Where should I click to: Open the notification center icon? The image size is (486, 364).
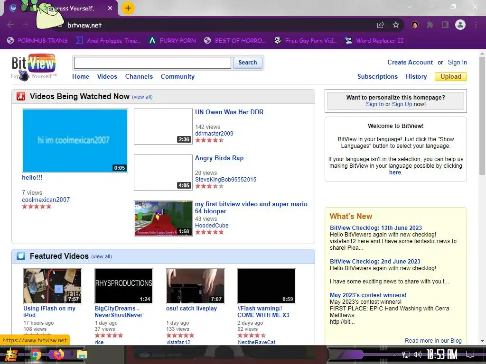(x=470, y=355)
